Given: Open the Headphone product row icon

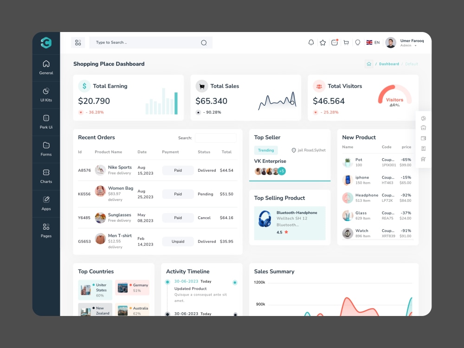Looking at the screenshot, I should tap(348, 198).
